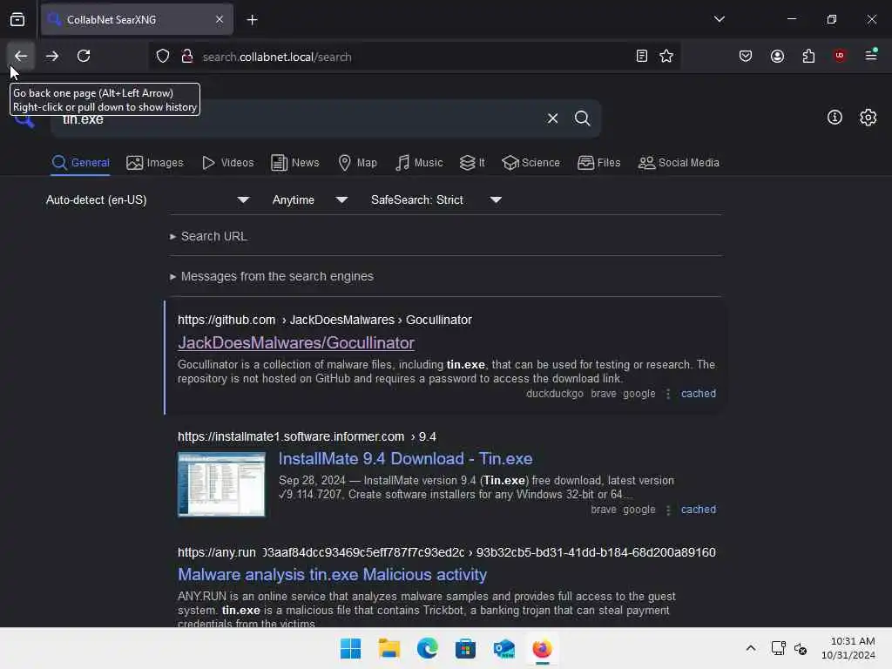Click the site security padlock icon
This screenshot has height=669, width=892.
pyautogui.click(x=186, y=57)
